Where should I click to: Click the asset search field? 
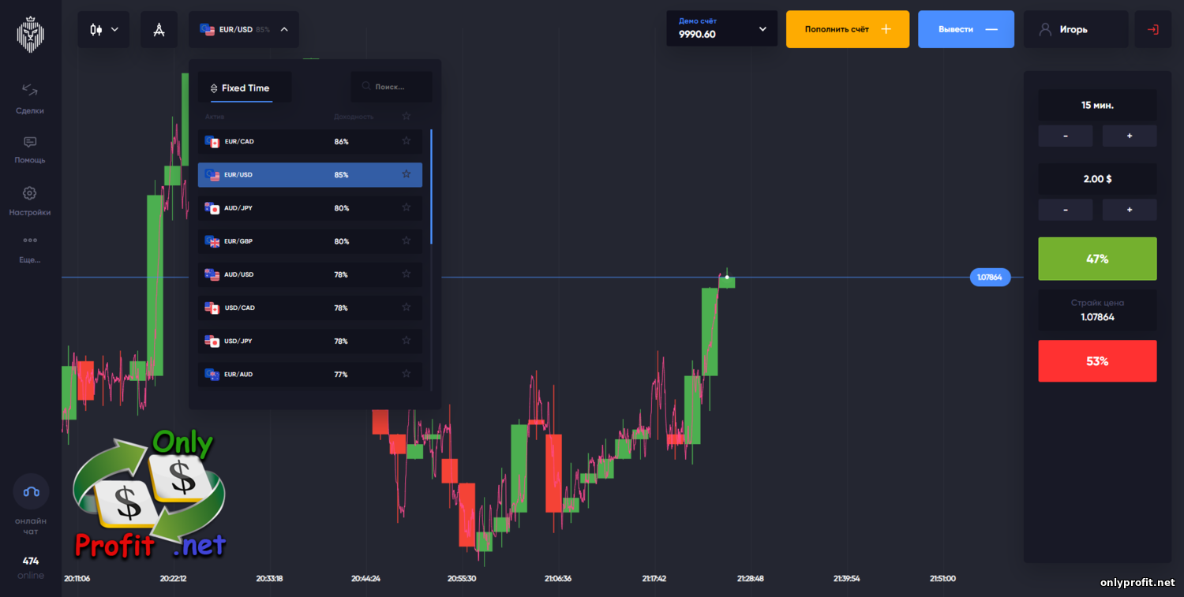coord(392,87)
